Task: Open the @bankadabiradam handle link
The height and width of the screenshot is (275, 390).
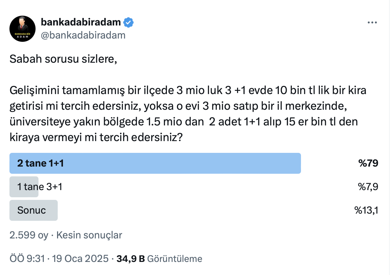Action: [83, 35]
